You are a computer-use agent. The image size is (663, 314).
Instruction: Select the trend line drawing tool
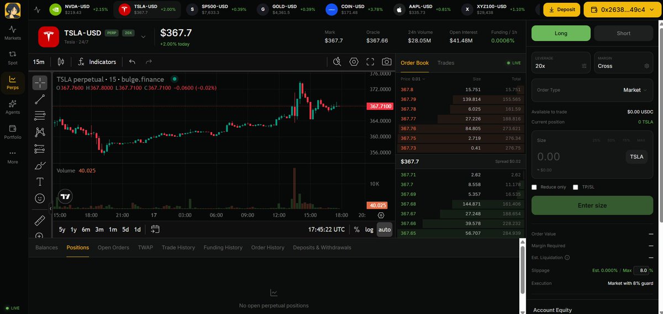[x=40, y=99]
